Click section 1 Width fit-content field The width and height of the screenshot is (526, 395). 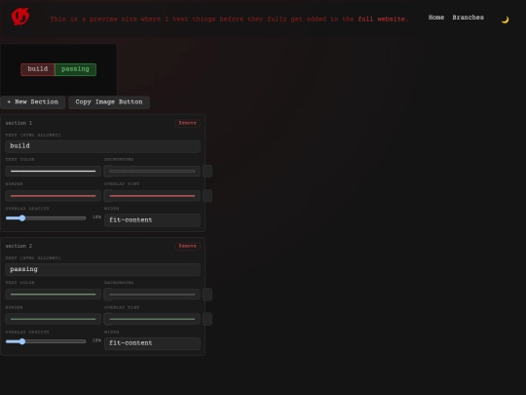[x=152, y=220]
